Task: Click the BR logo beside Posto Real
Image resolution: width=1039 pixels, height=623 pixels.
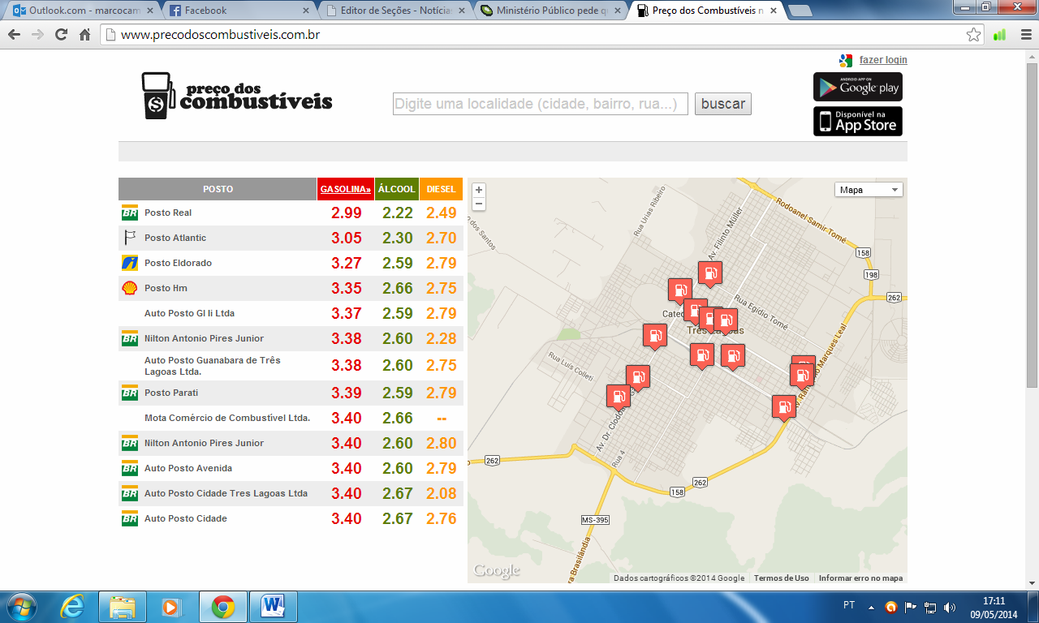Action: pyautogui.click(x=129, y=213)
